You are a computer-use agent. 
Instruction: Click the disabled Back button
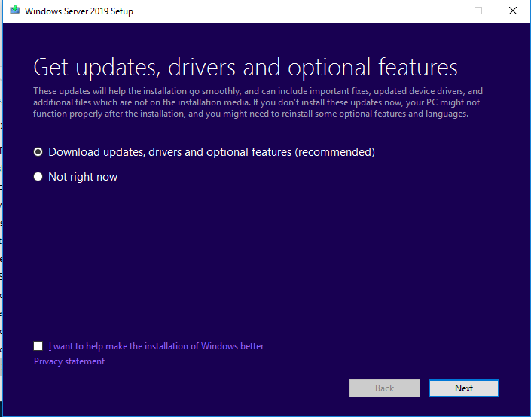point(384,388)
